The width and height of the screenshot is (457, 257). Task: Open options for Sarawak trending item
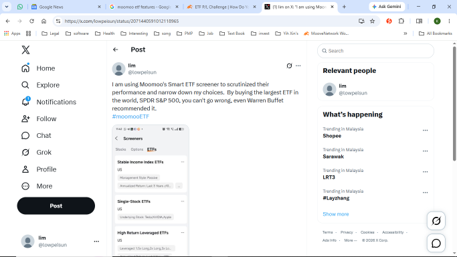click(426, 151)
